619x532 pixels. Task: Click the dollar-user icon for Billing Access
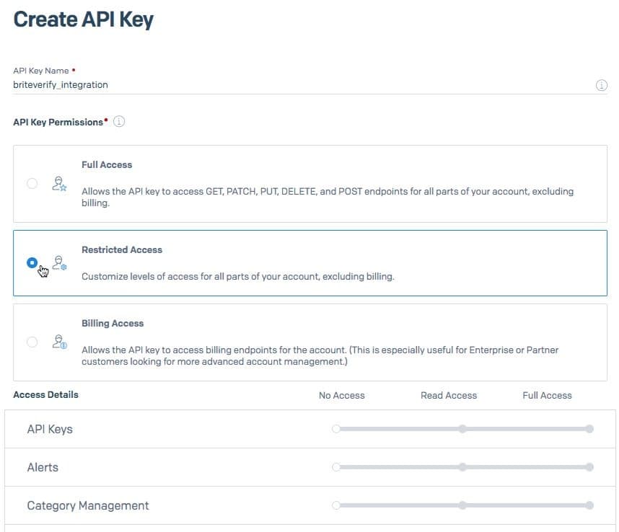pyautogui.click(x=58, y=343)
